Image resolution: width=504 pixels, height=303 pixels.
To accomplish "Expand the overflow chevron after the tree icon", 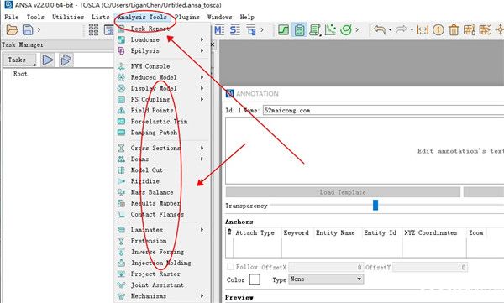I will [x=262, y=30].
